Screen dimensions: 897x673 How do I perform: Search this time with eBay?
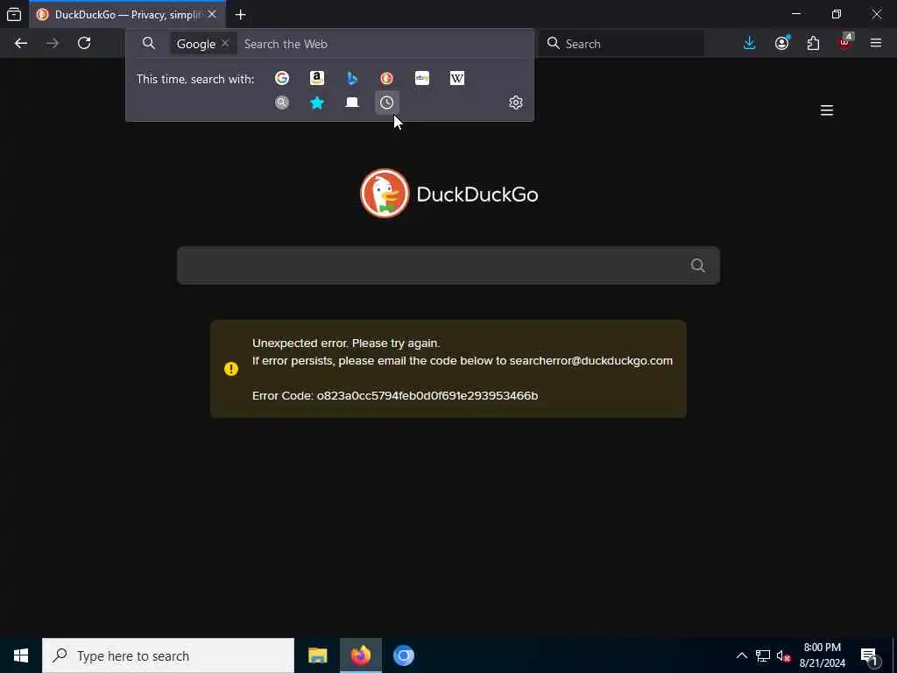(422, 78)
